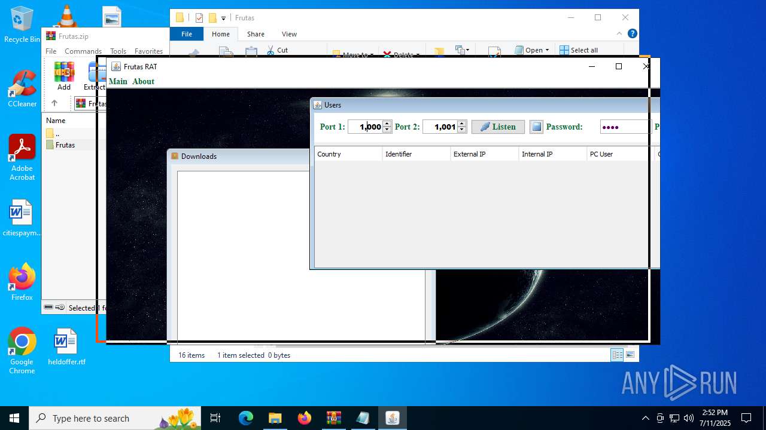Launch Microsoft Edge from the taskbar
766x430 pixels.
point(246,418)
